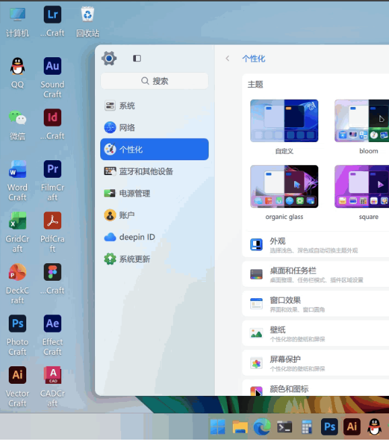This screenshot has height=441, width=389.
Task: Choose the organic glass theme thumbnail
Action: click(x=284, y=186)
